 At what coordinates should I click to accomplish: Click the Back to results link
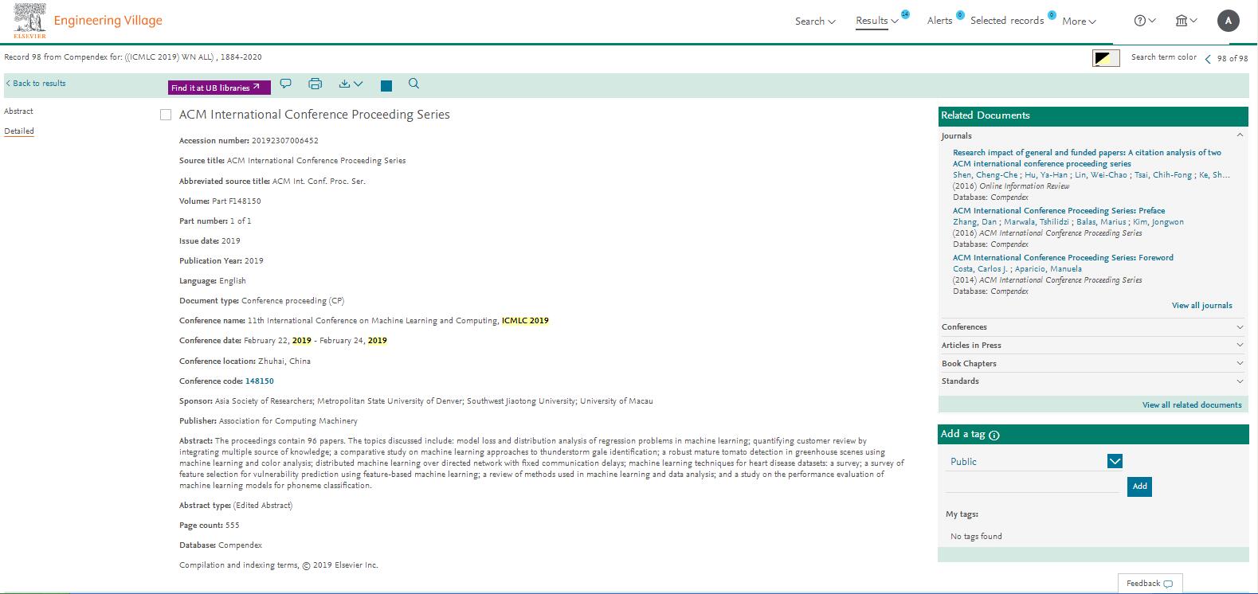36,84
